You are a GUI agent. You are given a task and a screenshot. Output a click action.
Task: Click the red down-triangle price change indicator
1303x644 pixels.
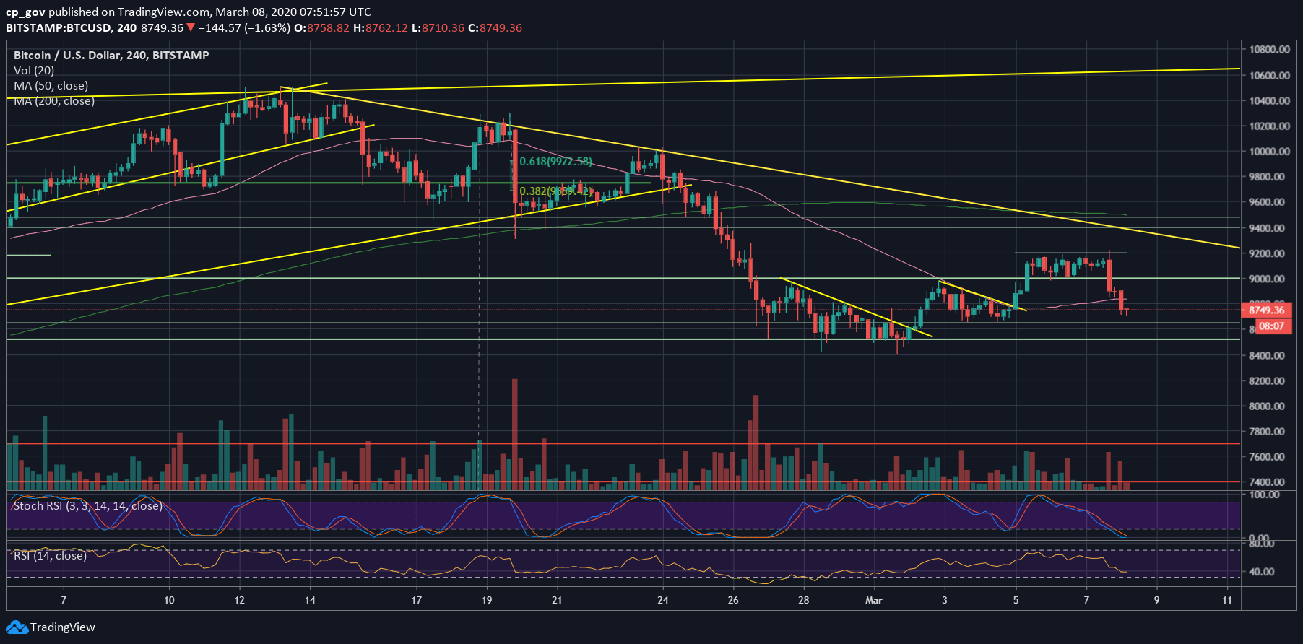click(191, 27)
